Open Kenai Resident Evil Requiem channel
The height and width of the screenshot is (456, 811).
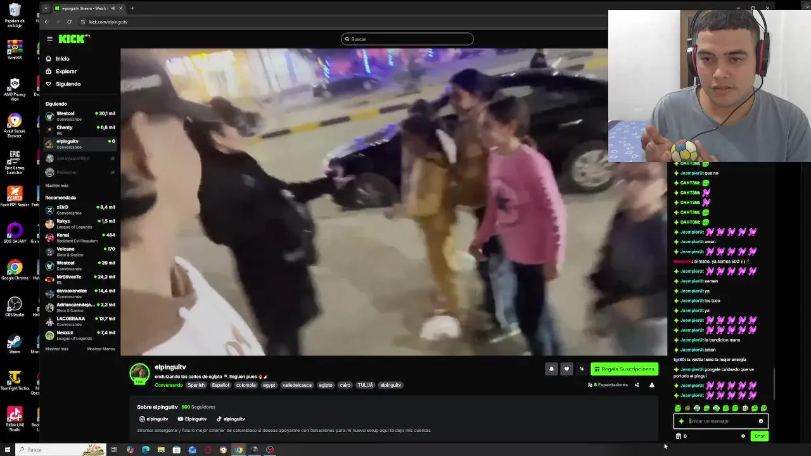click(80, 237)
